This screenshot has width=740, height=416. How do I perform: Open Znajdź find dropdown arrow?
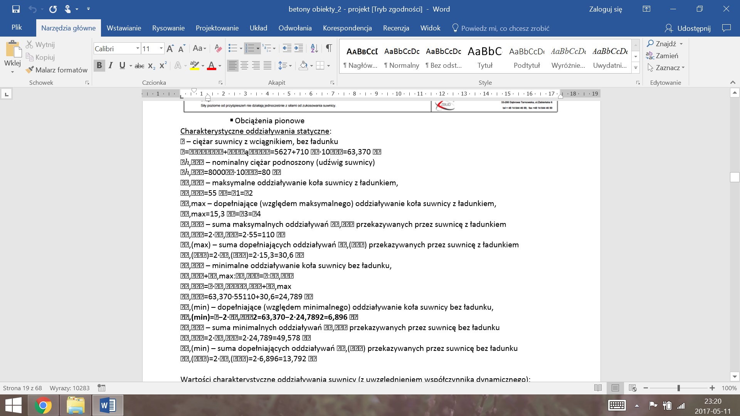(681, 44)
